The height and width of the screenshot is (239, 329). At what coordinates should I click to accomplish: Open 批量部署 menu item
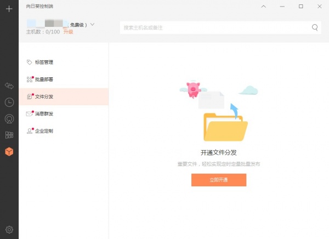(x=64, y=79)
